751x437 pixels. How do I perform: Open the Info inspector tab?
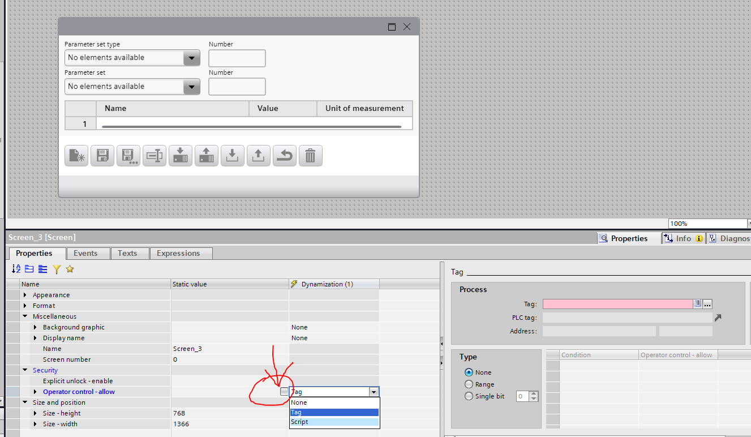pyautogui.click(x=683, y=238)
